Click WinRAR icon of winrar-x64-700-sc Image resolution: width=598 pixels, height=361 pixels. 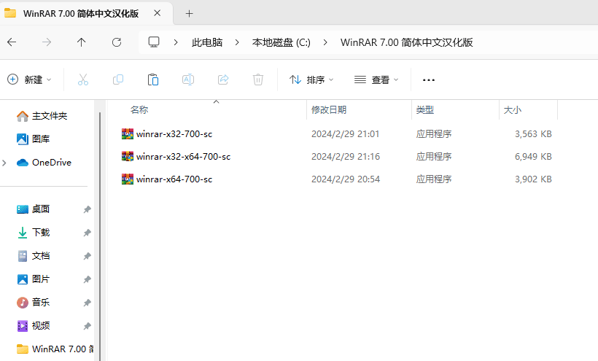[128, 179]
